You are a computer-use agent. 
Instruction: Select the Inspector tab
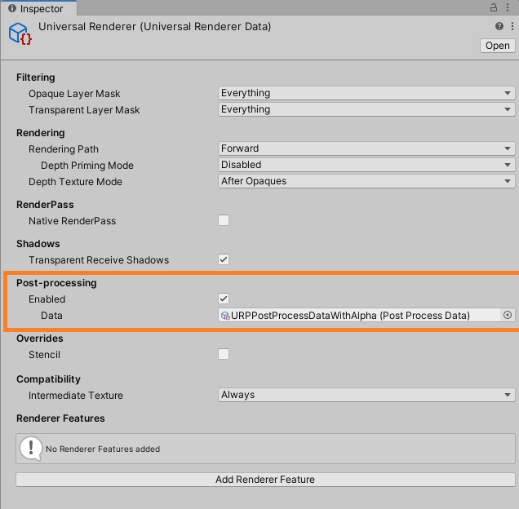click(x=38, y=8)
